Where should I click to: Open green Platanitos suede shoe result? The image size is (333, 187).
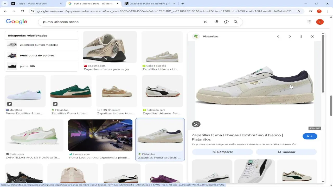pos(71,91)
